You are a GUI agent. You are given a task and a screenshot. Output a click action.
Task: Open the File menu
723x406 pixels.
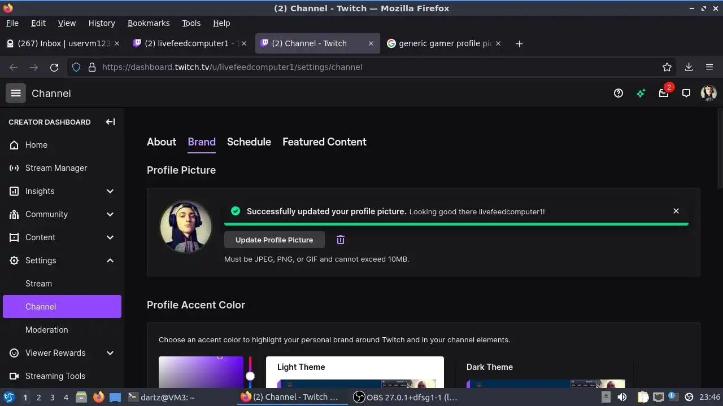pyautogui.click(x=12, y=23)
